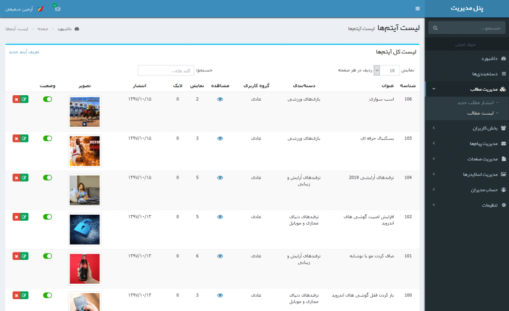
Task: Open the rows-per-page dropdown showing 10
Action: [387, 70]
